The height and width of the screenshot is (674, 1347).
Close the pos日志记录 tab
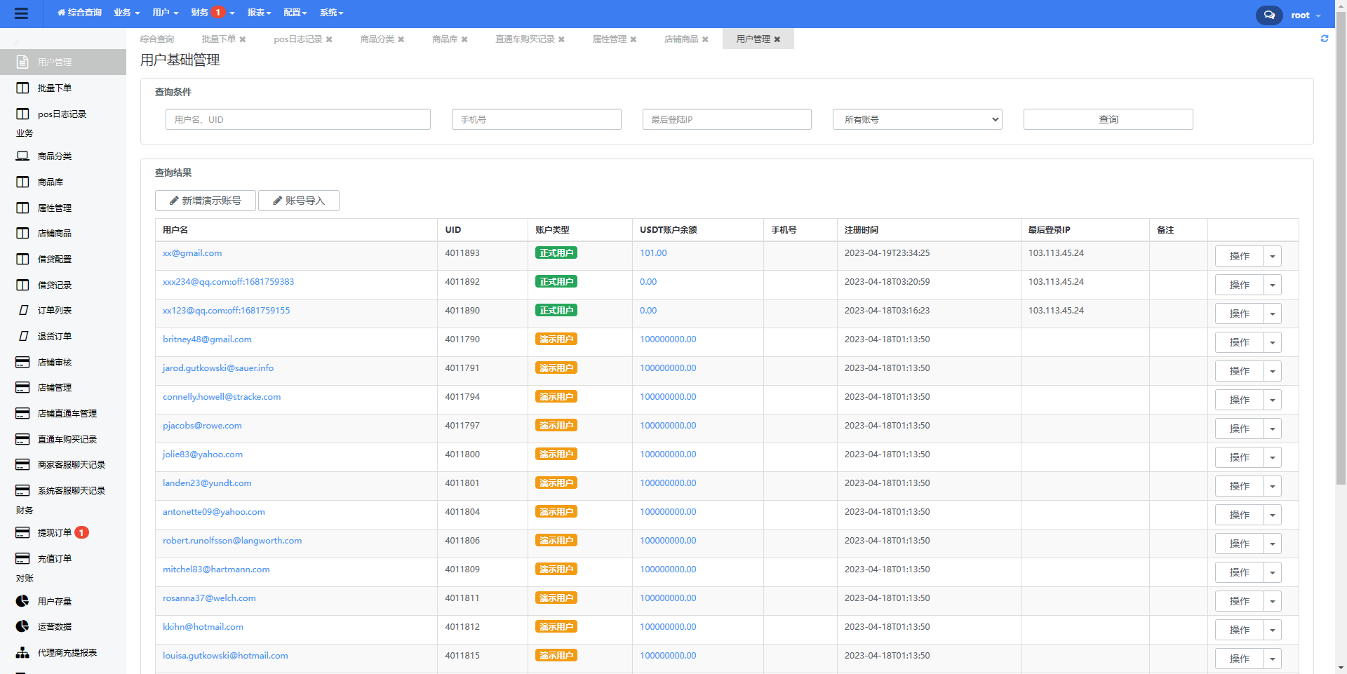329,39
